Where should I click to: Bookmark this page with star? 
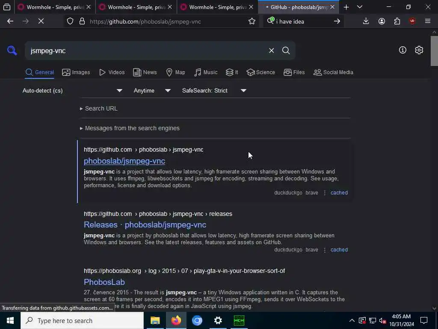[x=252, y=21]
